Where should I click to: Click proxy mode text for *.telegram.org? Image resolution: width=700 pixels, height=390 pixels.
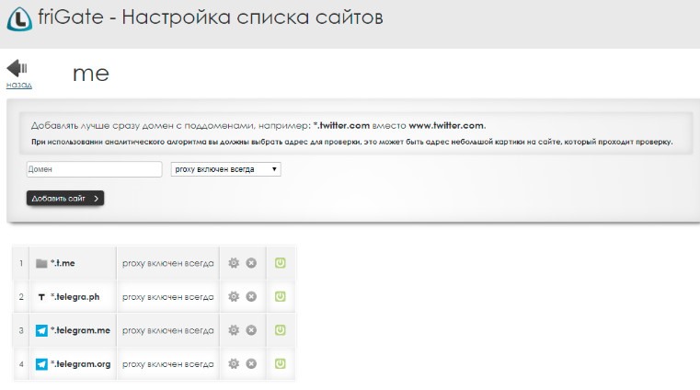[167, 364]
